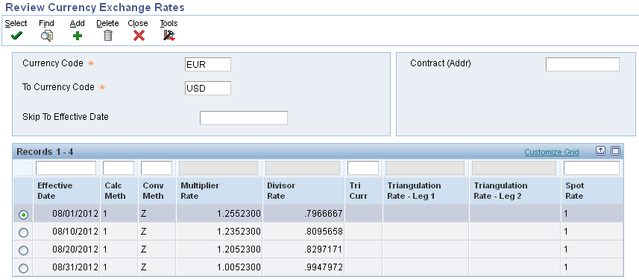Click the Delete menu label
Screen dimensions: 639x280
[x=107, y=23]
